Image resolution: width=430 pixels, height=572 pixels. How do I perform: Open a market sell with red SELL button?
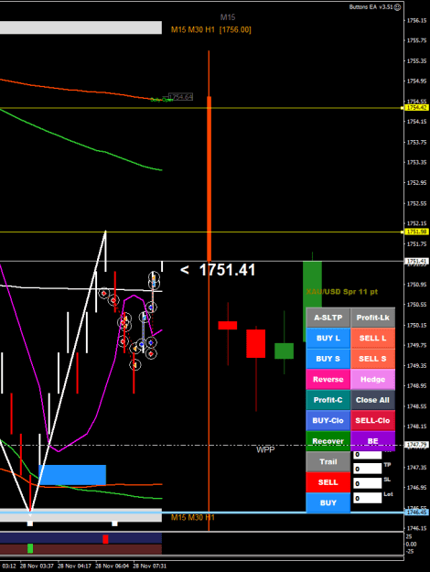pos(328,482)
